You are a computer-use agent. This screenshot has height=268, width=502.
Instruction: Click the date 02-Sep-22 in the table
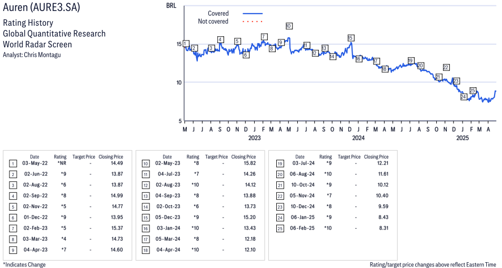pos(35,195)
